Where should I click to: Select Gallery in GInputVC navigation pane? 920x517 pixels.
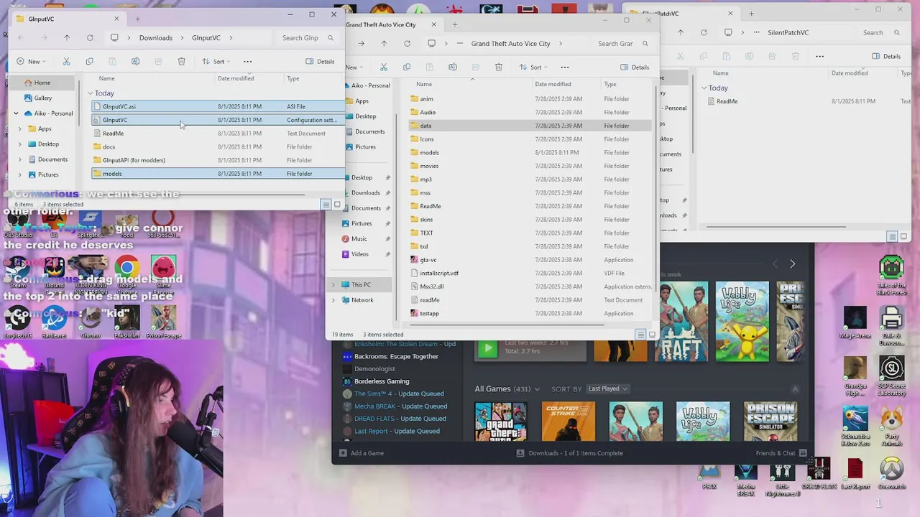point(42,98)
